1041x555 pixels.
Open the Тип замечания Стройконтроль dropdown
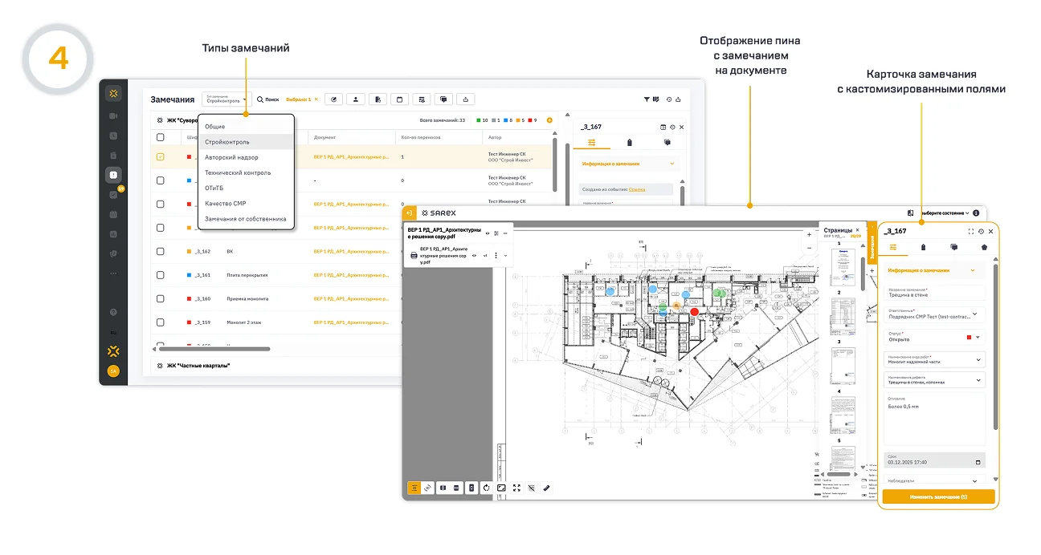(227, 99)
